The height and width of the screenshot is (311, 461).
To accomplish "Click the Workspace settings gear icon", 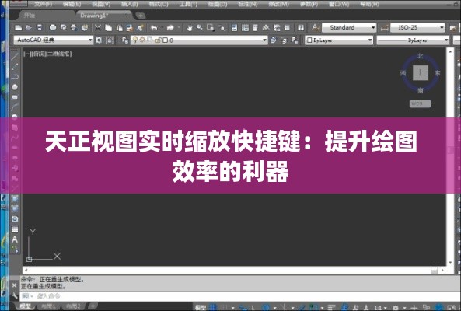I will pyautogui.click(x=99, y=40).
